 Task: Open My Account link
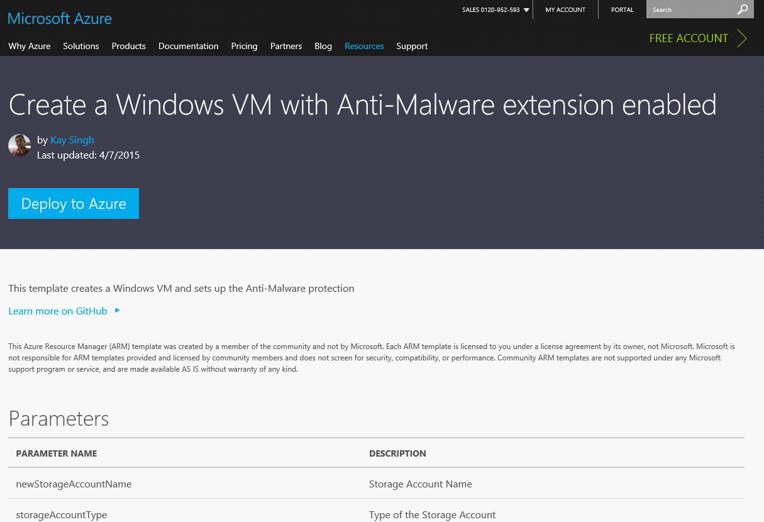(565, 10)
